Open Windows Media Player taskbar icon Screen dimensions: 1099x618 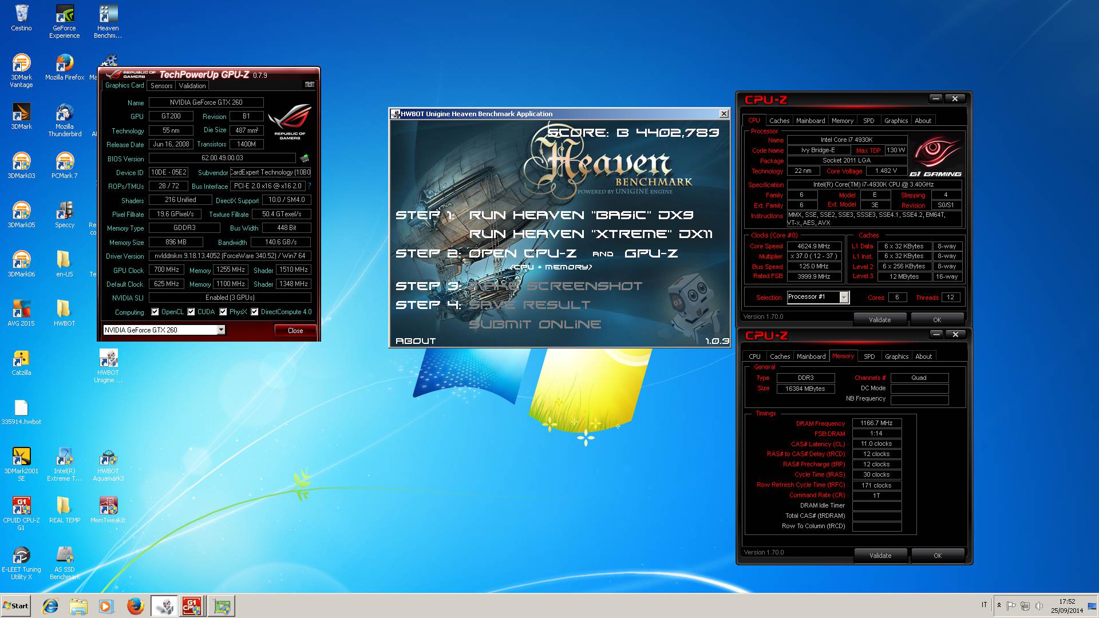(x=106, y=606)
